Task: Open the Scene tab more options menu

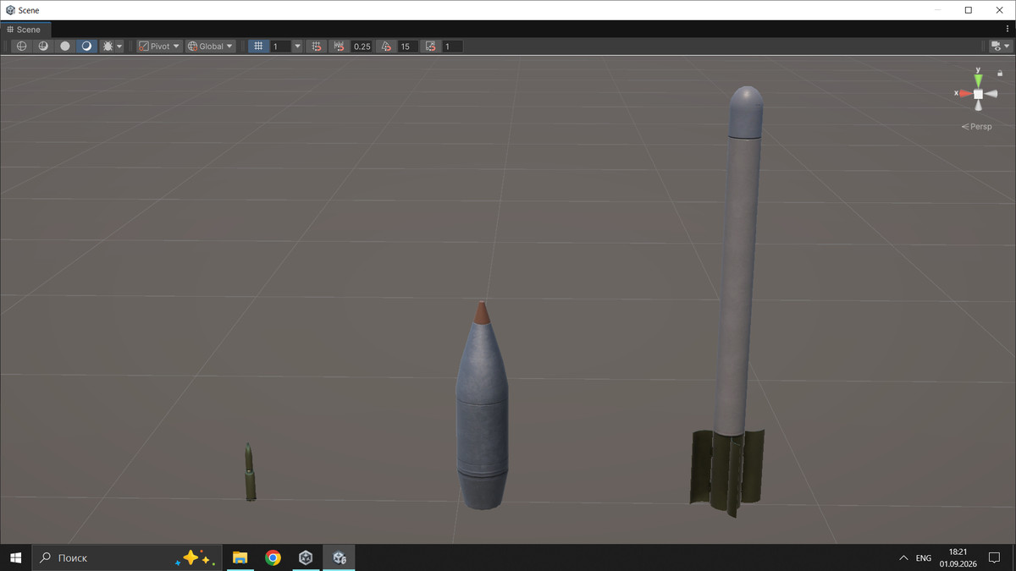Action: coord(1007,30)
